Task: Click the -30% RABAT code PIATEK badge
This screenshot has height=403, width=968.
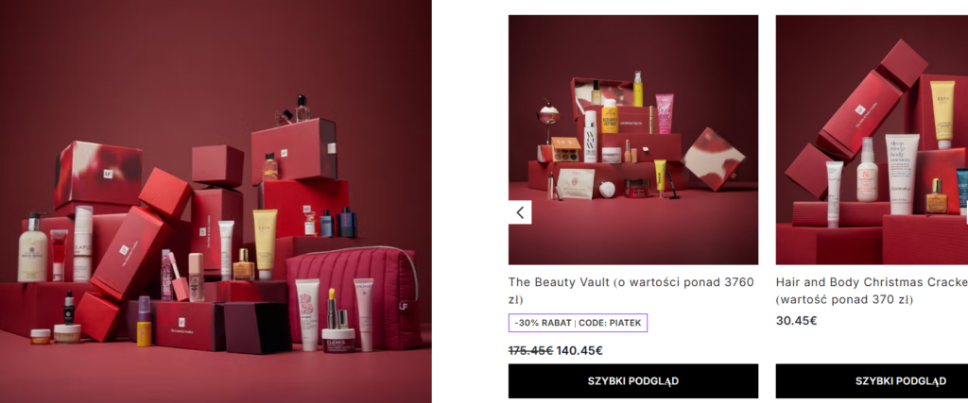Action: tap(578, 323)
